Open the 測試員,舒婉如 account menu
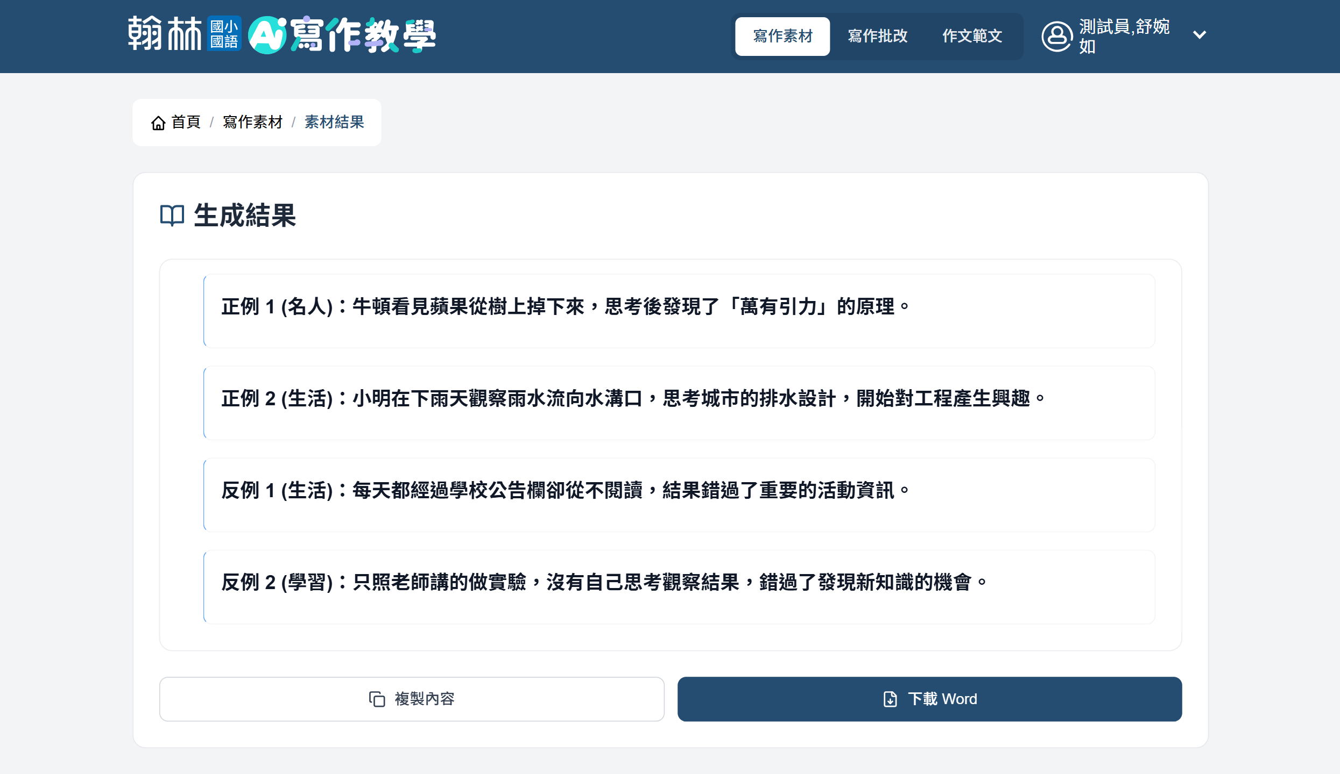The image size is (1340, 774). click(1124, 36)
